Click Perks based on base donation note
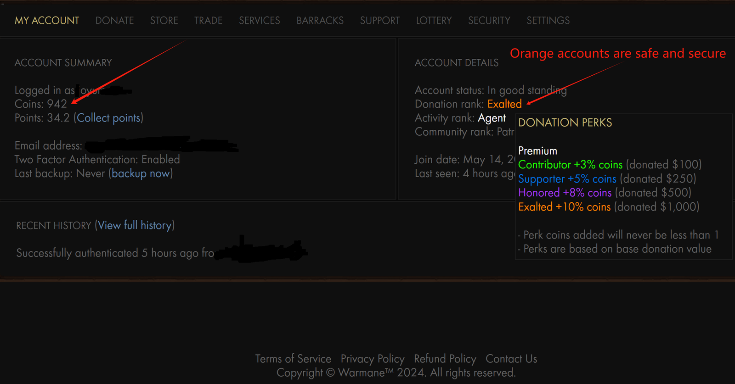Image resolution: width=735 pixels, height=384 pixels. [x=615, y=249]
